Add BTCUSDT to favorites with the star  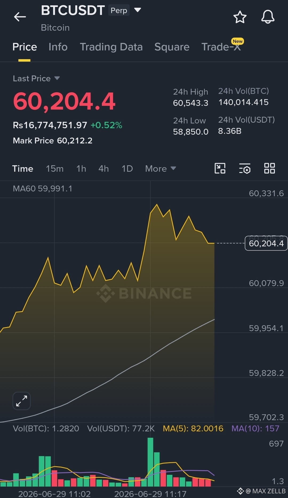coord(240,17)
